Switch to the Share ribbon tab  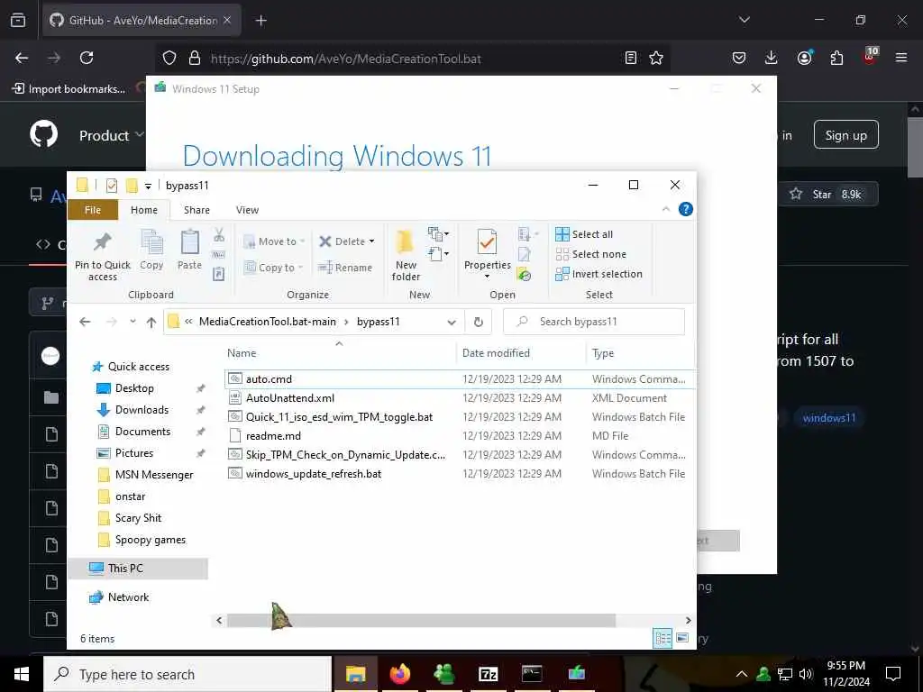(x=196, y=210)
